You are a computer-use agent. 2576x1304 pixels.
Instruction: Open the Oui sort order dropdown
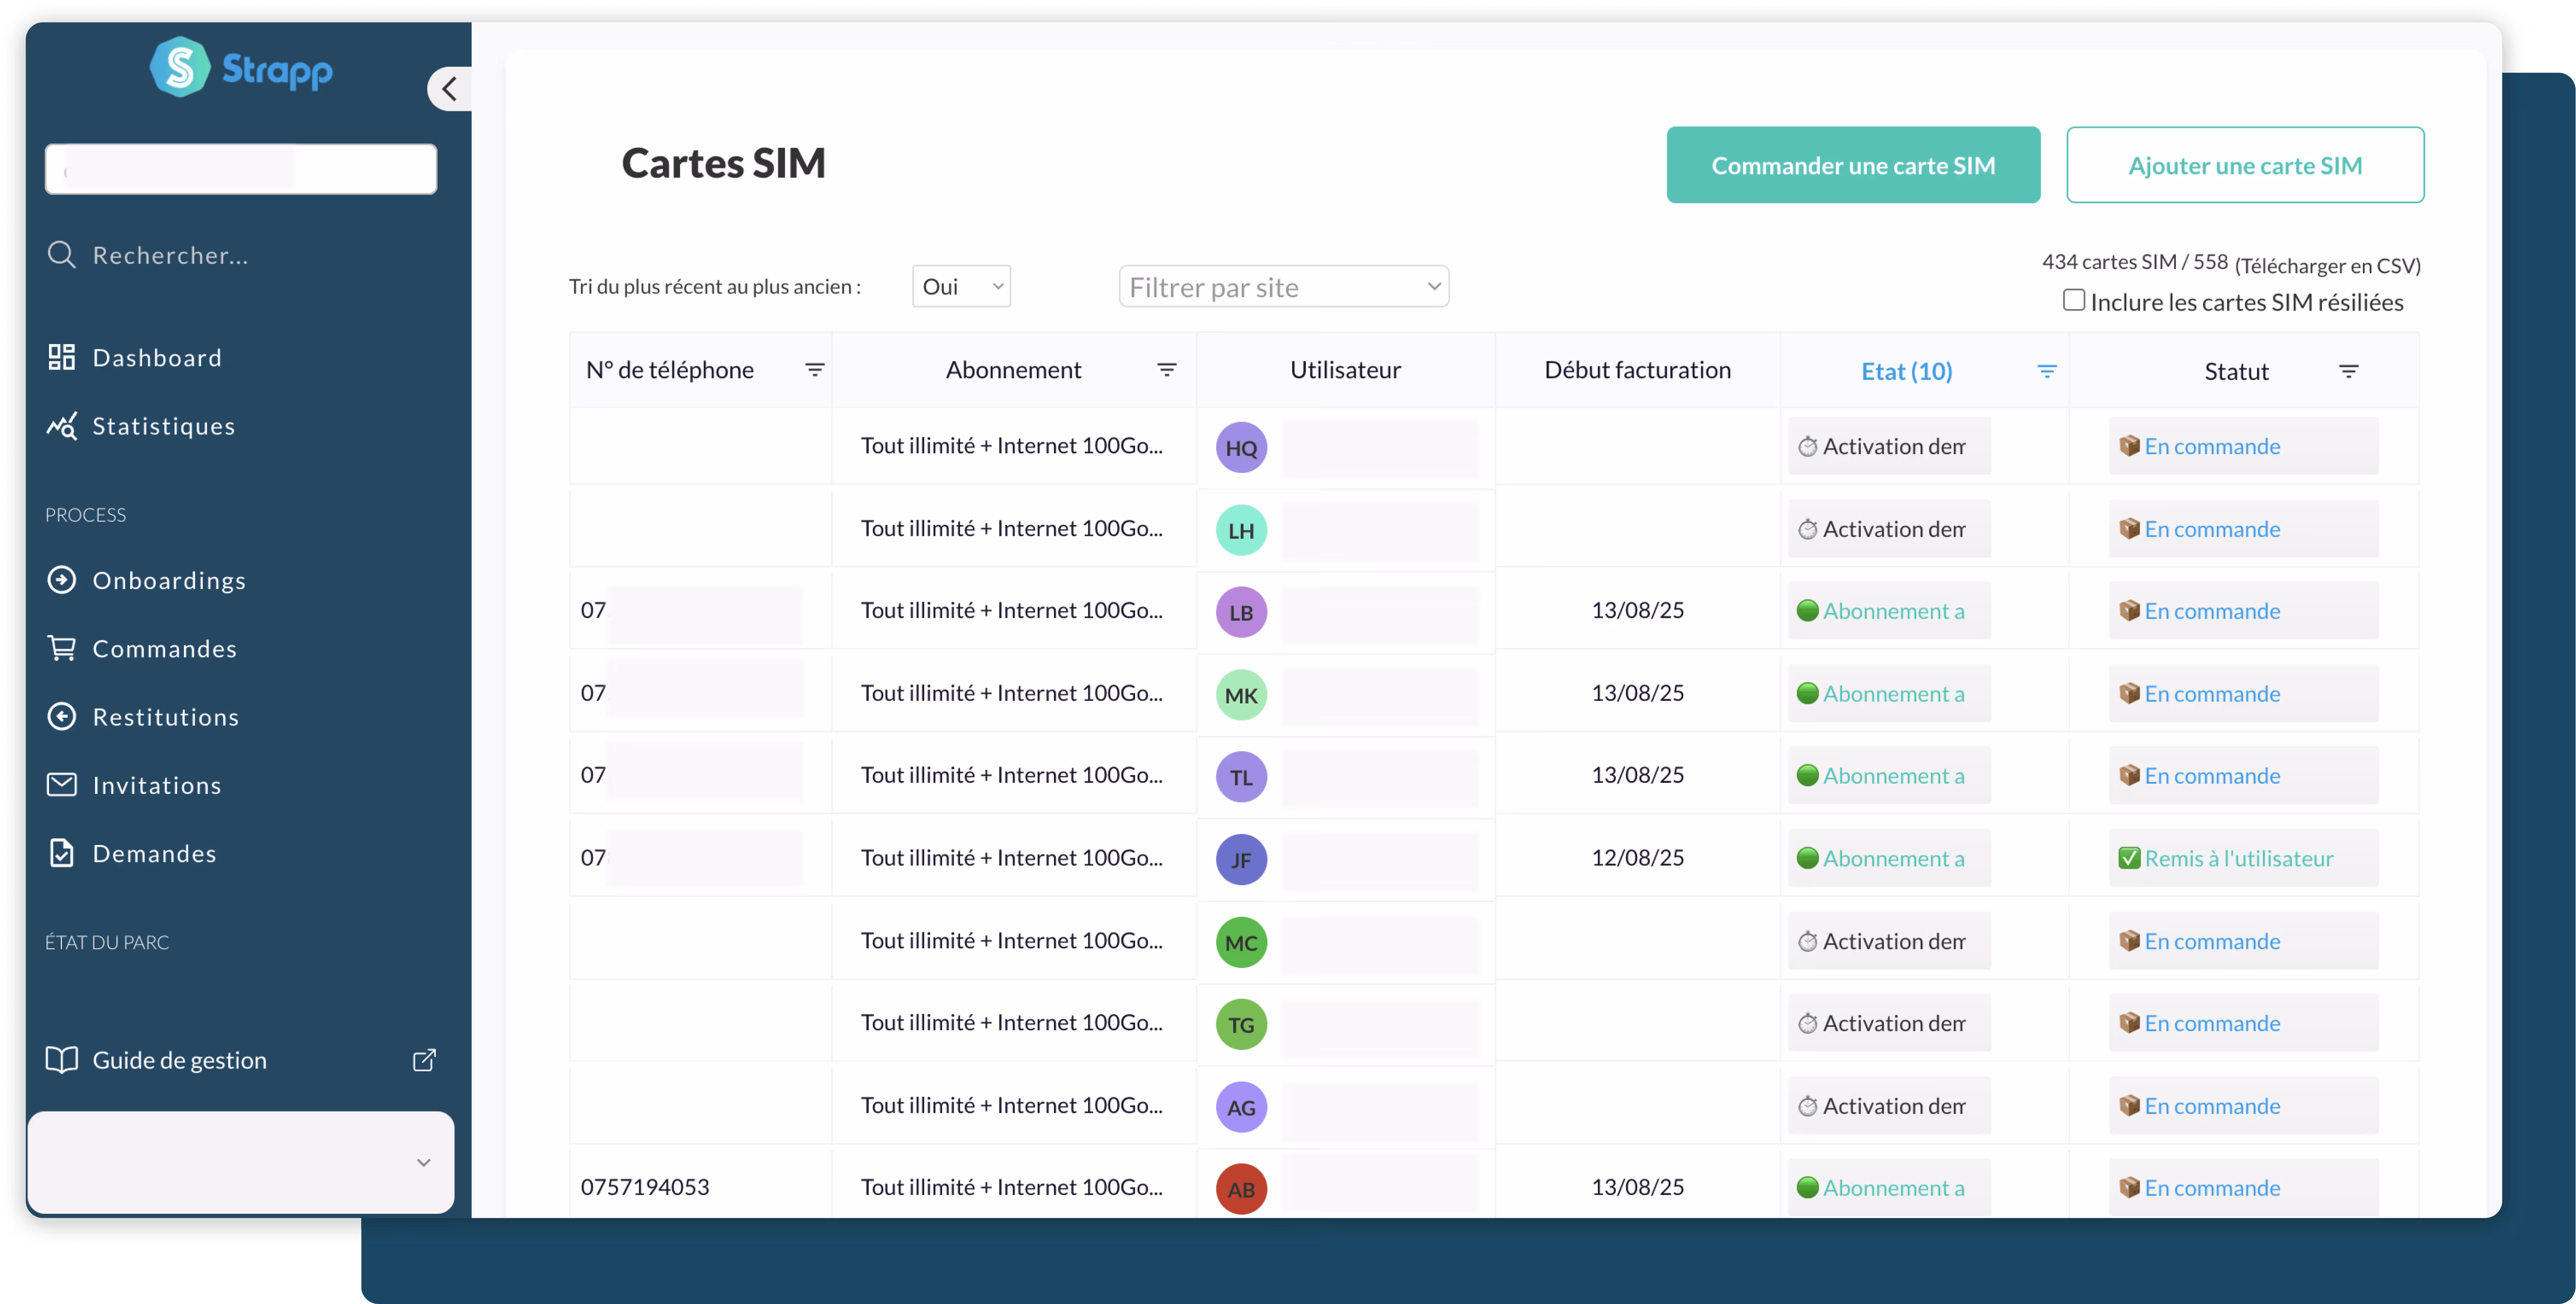click(x=961, y=287)
